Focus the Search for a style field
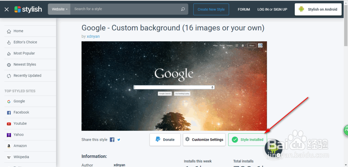 pos(125,9)
